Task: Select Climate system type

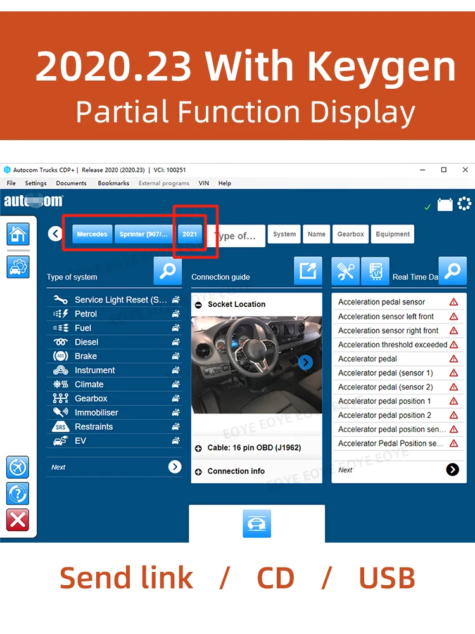Action: (x=114, y=385)
